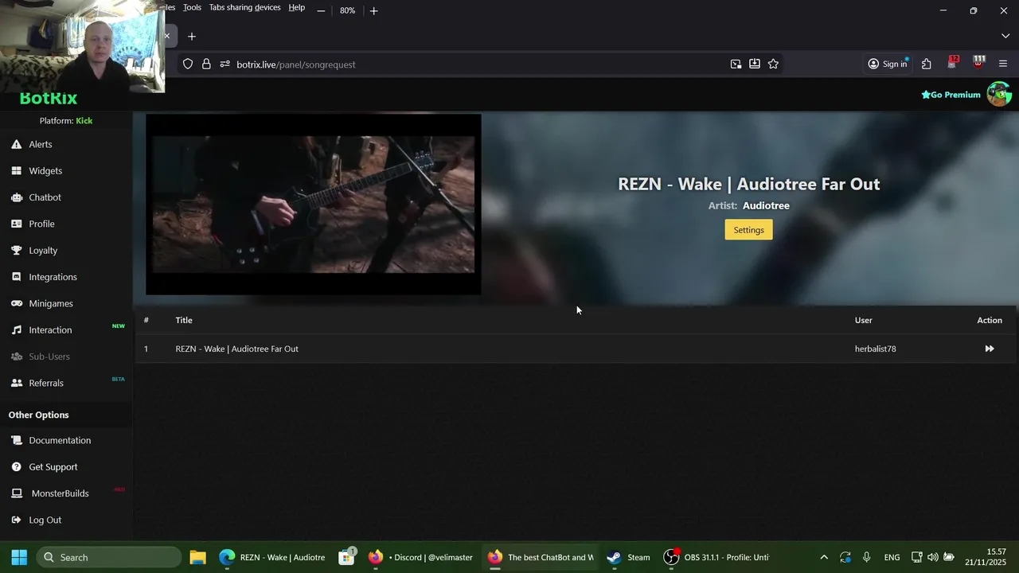Click the taskbar Search box
The width and height of the screenshot is (1019, 573).
(x=108, y=557)
